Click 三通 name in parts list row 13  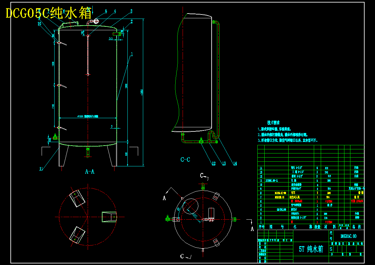tap(297, 172)
